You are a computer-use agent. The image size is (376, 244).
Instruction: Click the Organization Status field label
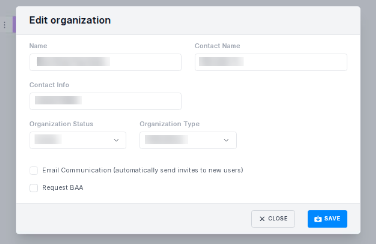[x=61, y=124]
